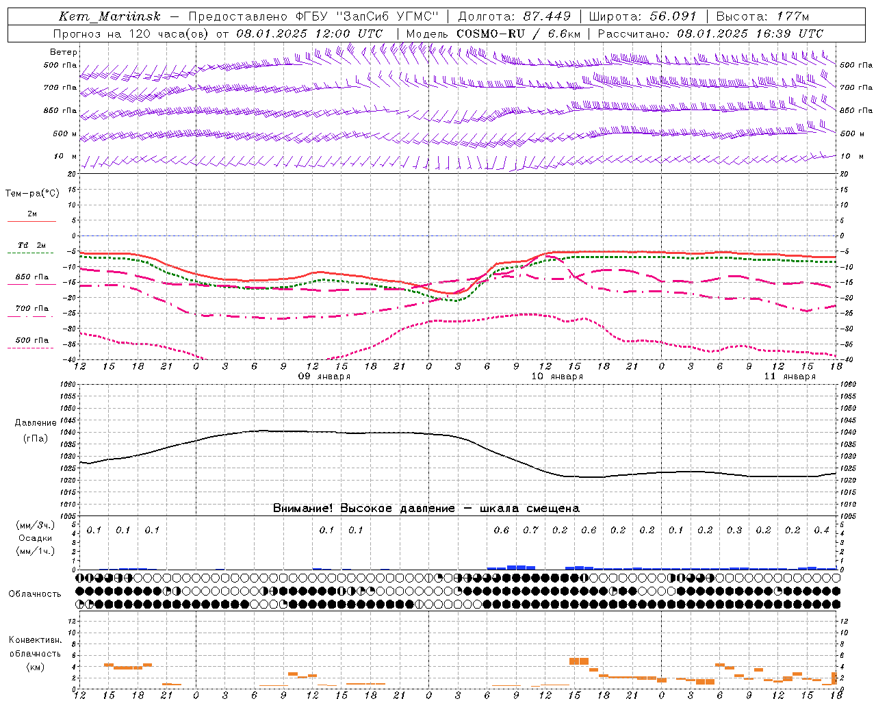Click the 850 гПа temperature legend entry
The image size is (876, 701).
coord(32,277)
